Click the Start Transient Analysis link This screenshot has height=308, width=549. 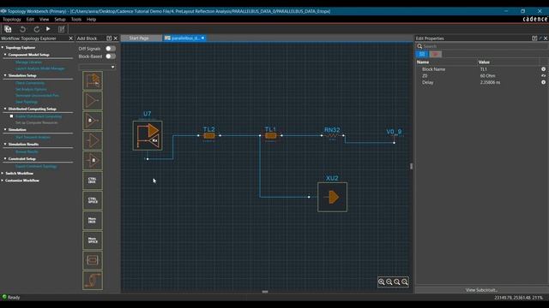pos(33,137)
